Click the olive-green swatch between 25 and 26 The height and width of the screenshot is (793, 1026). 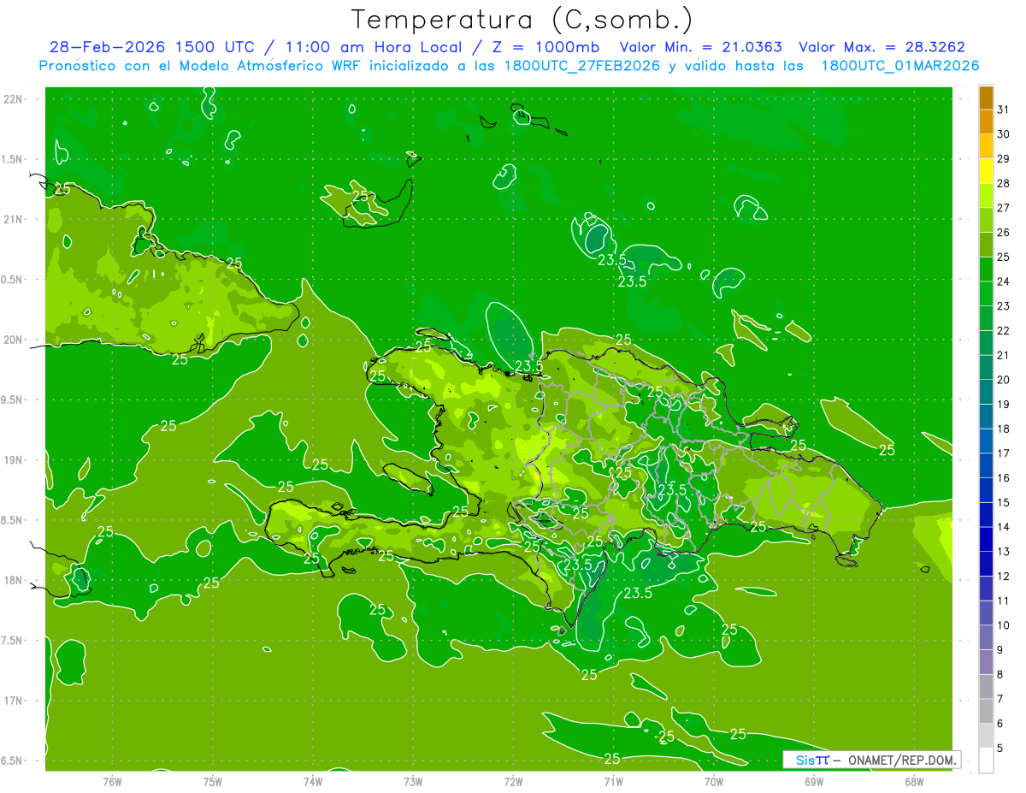tap(986, 245)
